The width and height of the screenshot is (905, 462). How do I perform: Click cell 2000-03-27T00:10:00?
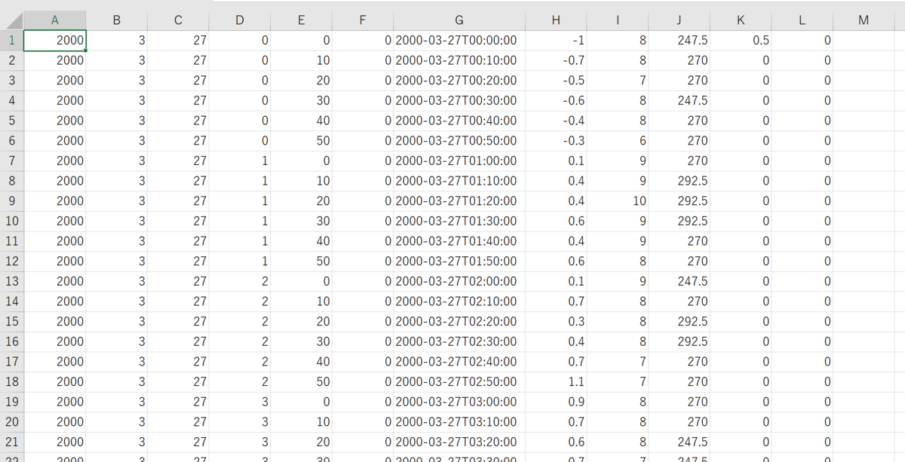click(459, 60)
